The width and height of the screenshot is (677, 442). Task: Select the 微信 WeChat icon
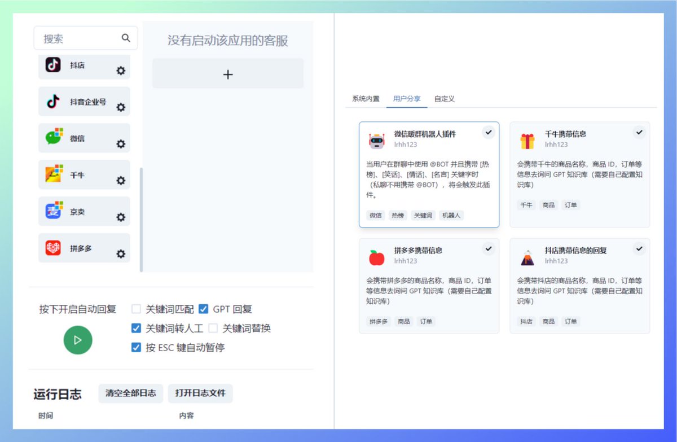click(54, 137)
